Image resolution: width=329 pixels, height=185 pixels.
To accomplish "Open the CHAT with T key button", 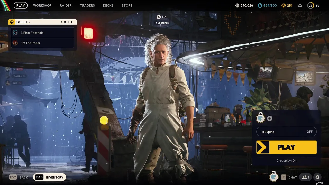I will click(x=289, y=177).
